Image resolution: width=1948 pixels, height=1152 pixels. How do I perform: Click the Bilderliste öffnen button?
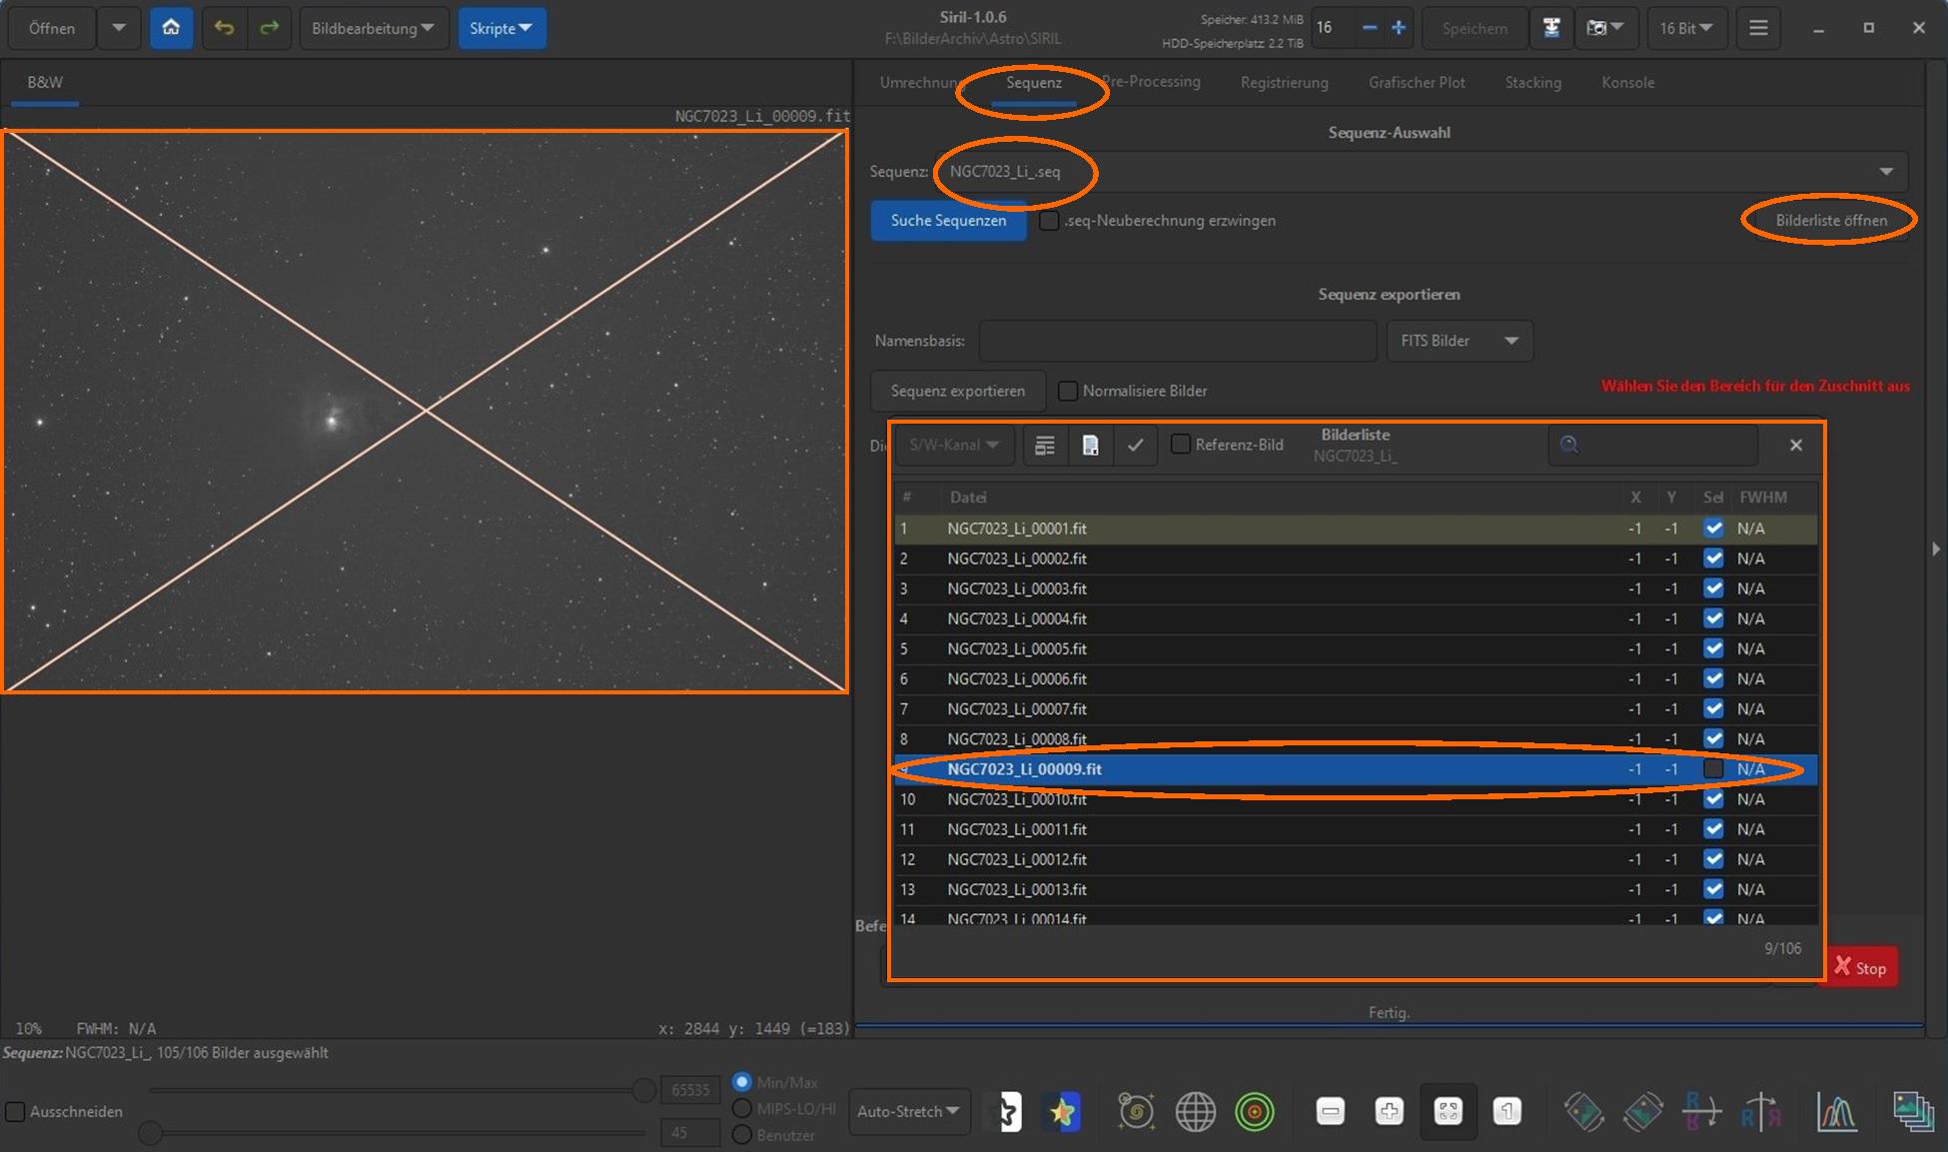pyautogui.click(x=1830, y=221)
